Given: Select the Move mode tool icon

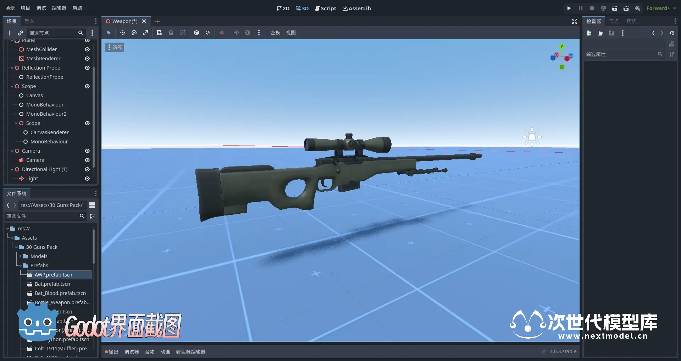Looking at the screenshot, I should tap(122, 33).
